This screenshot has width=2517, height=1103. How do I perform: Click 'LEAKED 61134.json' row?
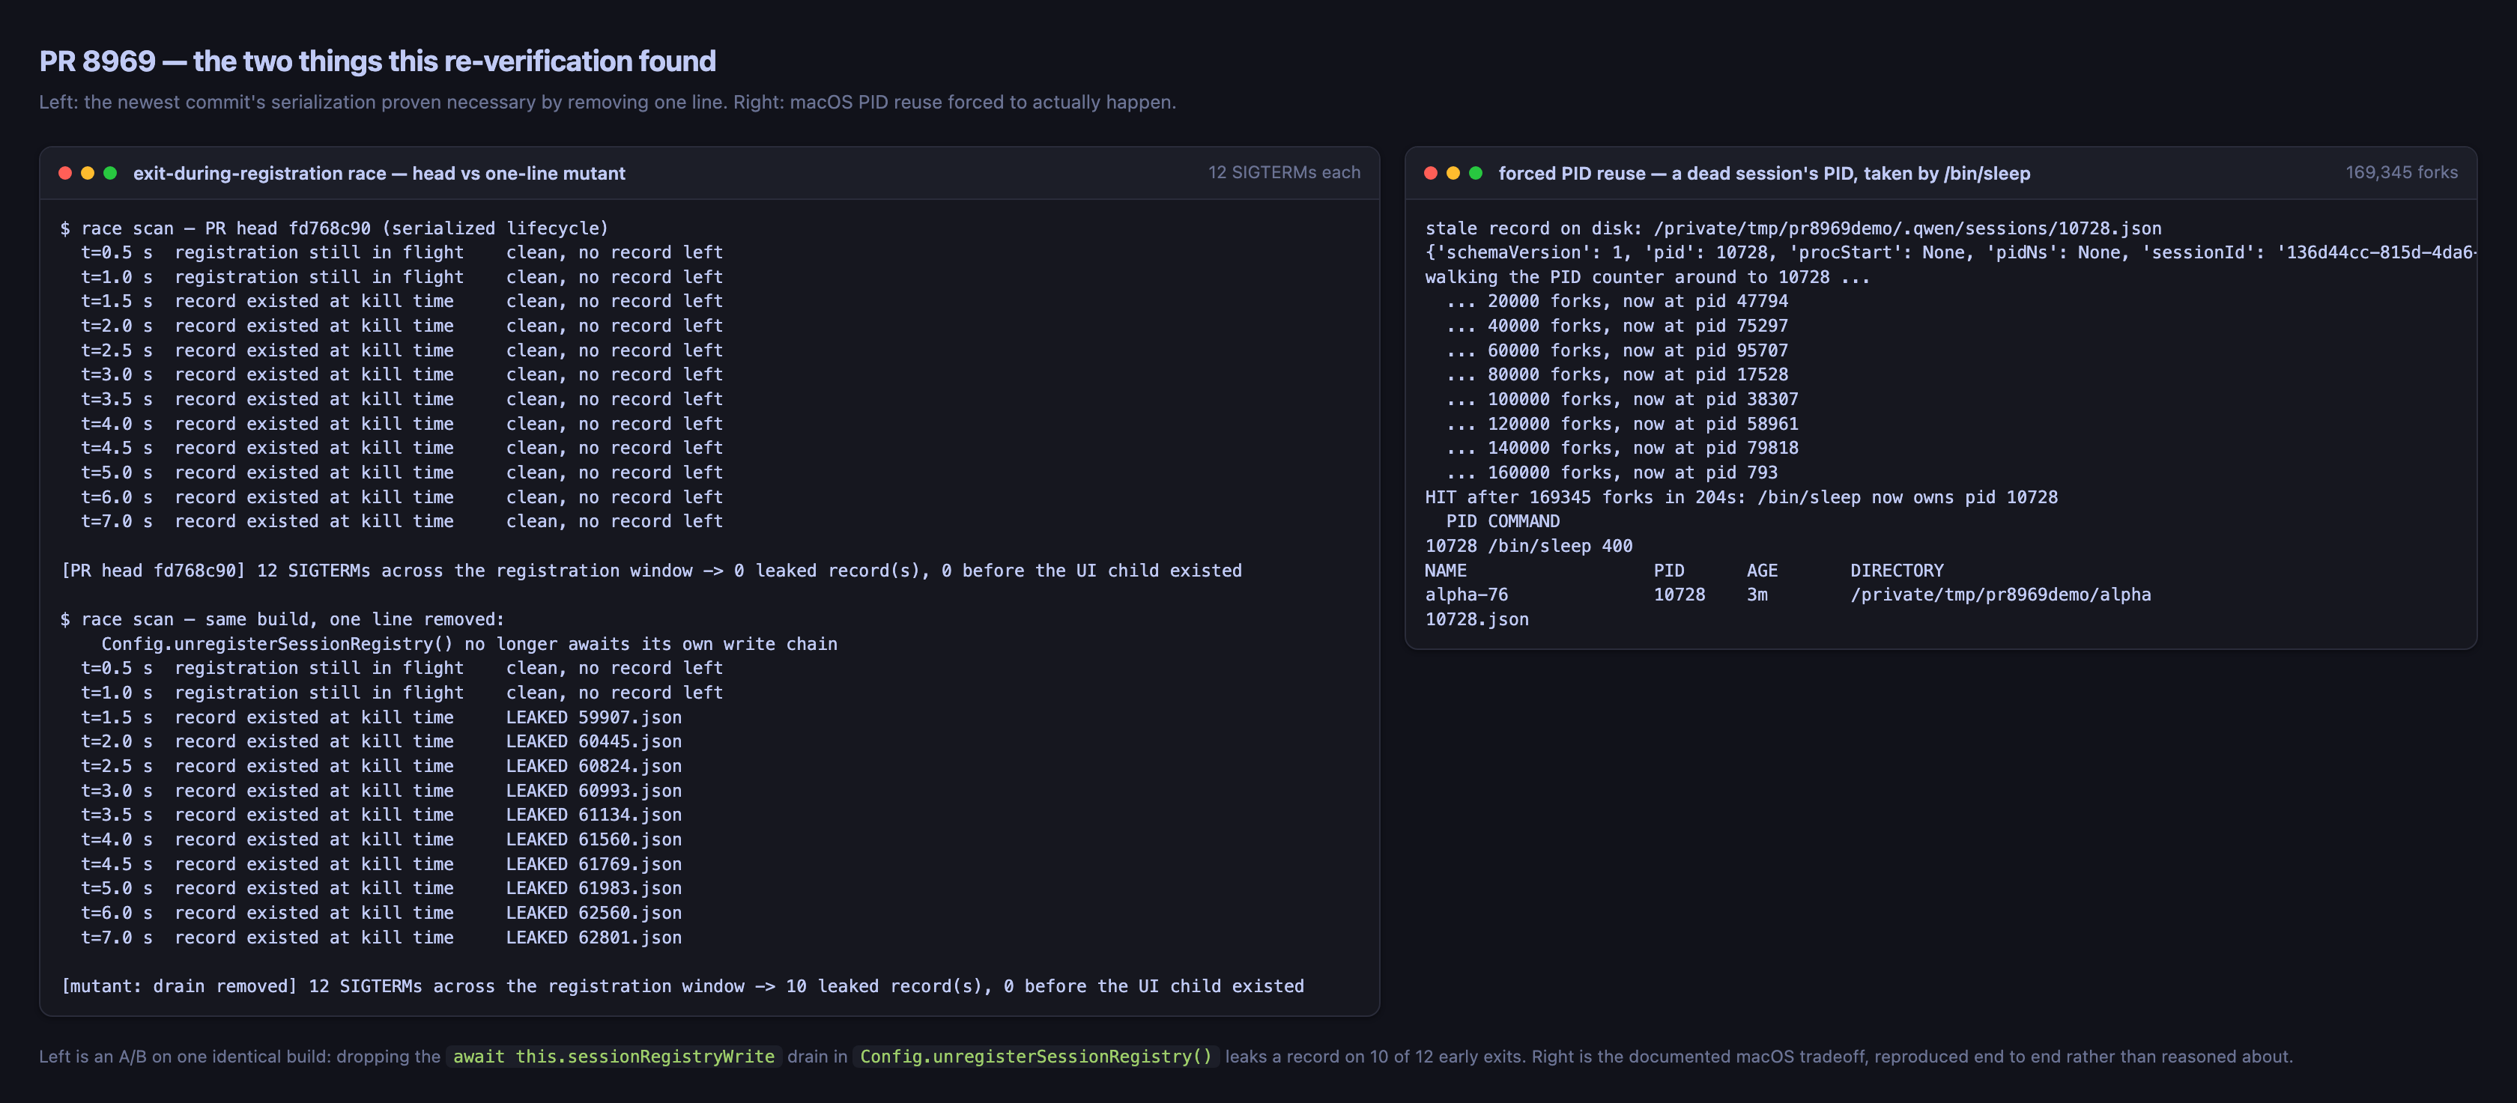click(x=381, y=815)
